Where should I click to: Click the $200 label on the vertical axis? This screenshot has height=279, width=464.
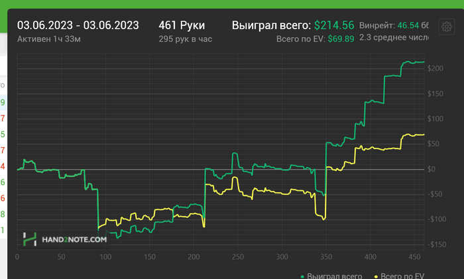pos(435,68)
